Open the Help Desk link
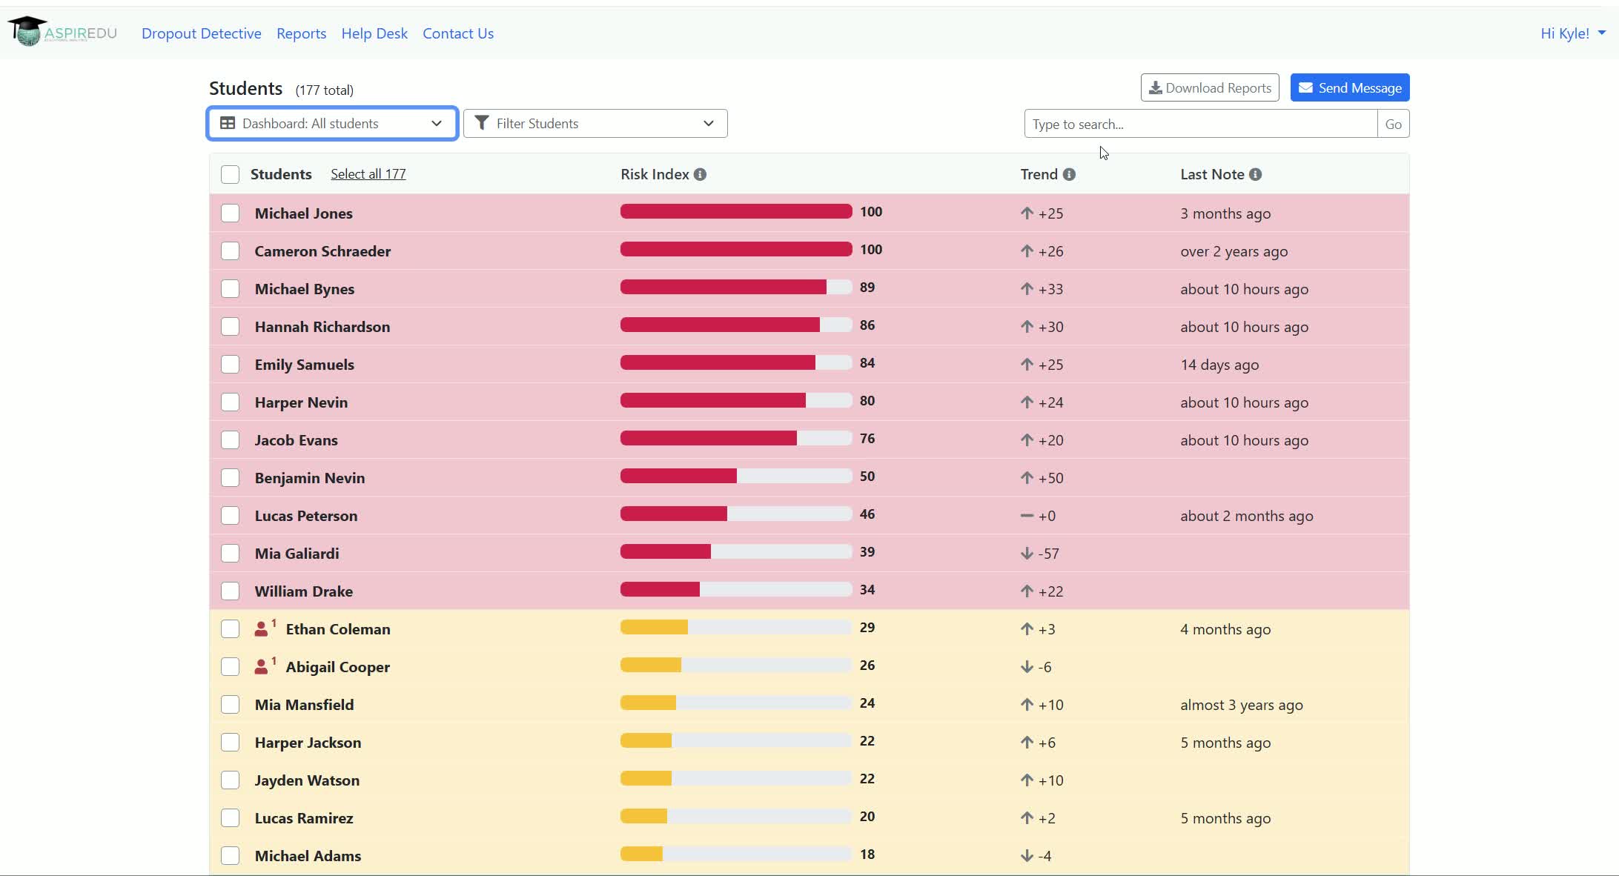Image resolution: width=1619 pixels, height=876 pixels. (x=374, y=33)
